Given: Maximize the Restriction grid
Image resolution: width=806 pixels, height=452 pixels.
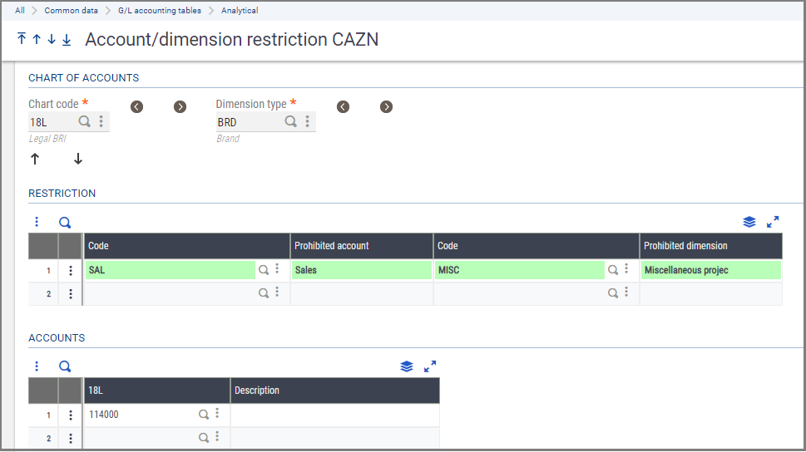Looking at the screenshot, I should pos(773,222).
